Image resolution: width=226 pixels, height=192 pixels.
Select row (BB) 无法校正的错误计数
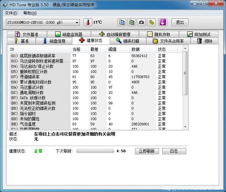tap(96, 108)
